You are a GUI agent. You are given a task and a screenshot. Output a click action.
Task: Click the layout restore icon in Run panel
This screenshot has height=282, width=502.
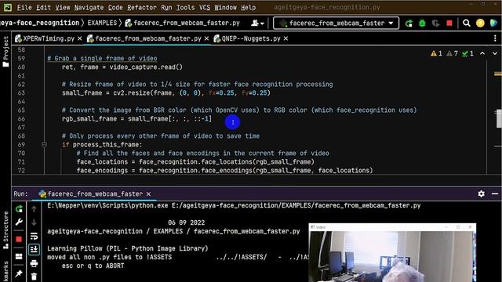(x=19, y=256)
